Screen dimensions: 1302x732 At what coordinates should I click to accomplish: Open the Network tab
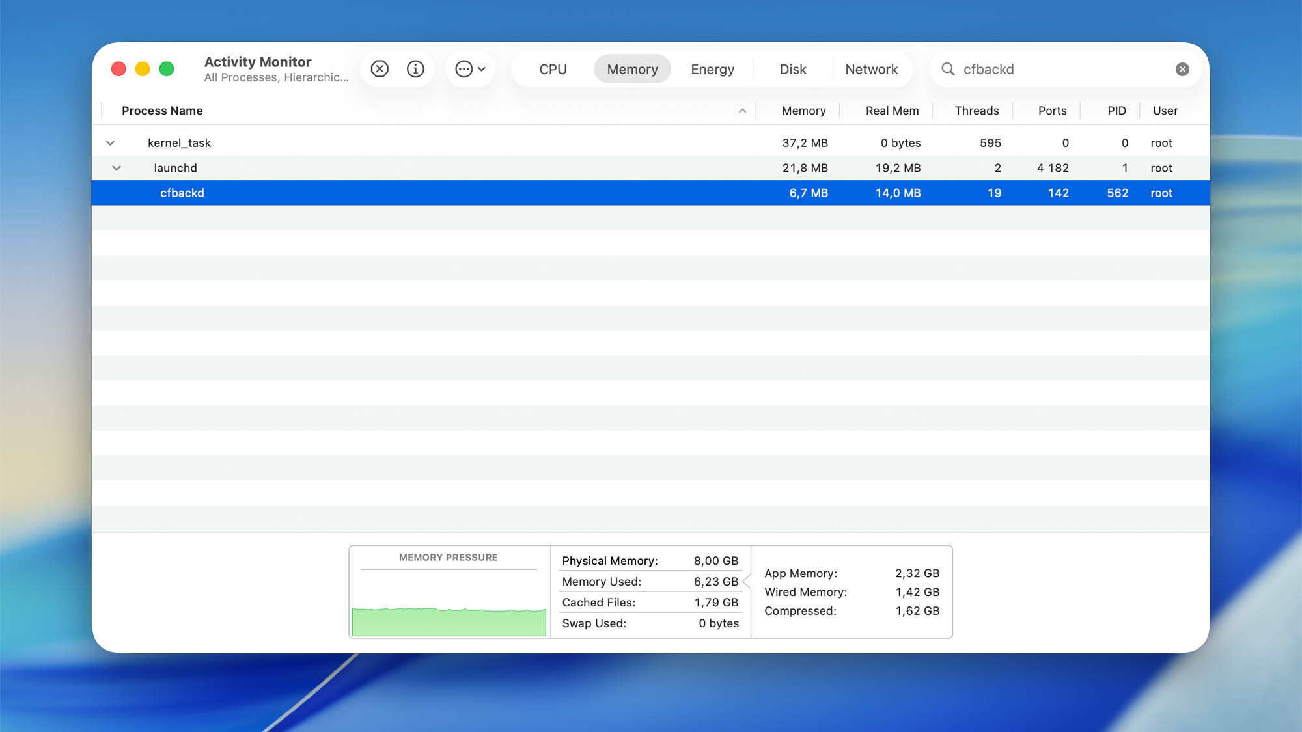(871, 69)
